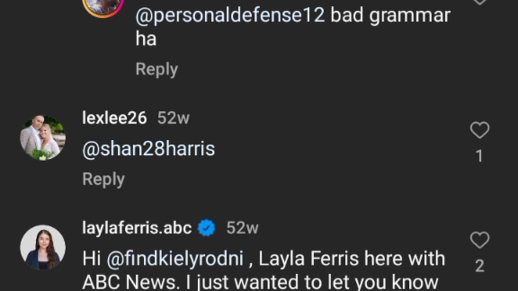518x291 pixels.
Task: Open the lexlee26 profile picture
Action: [x=42, y=138]
